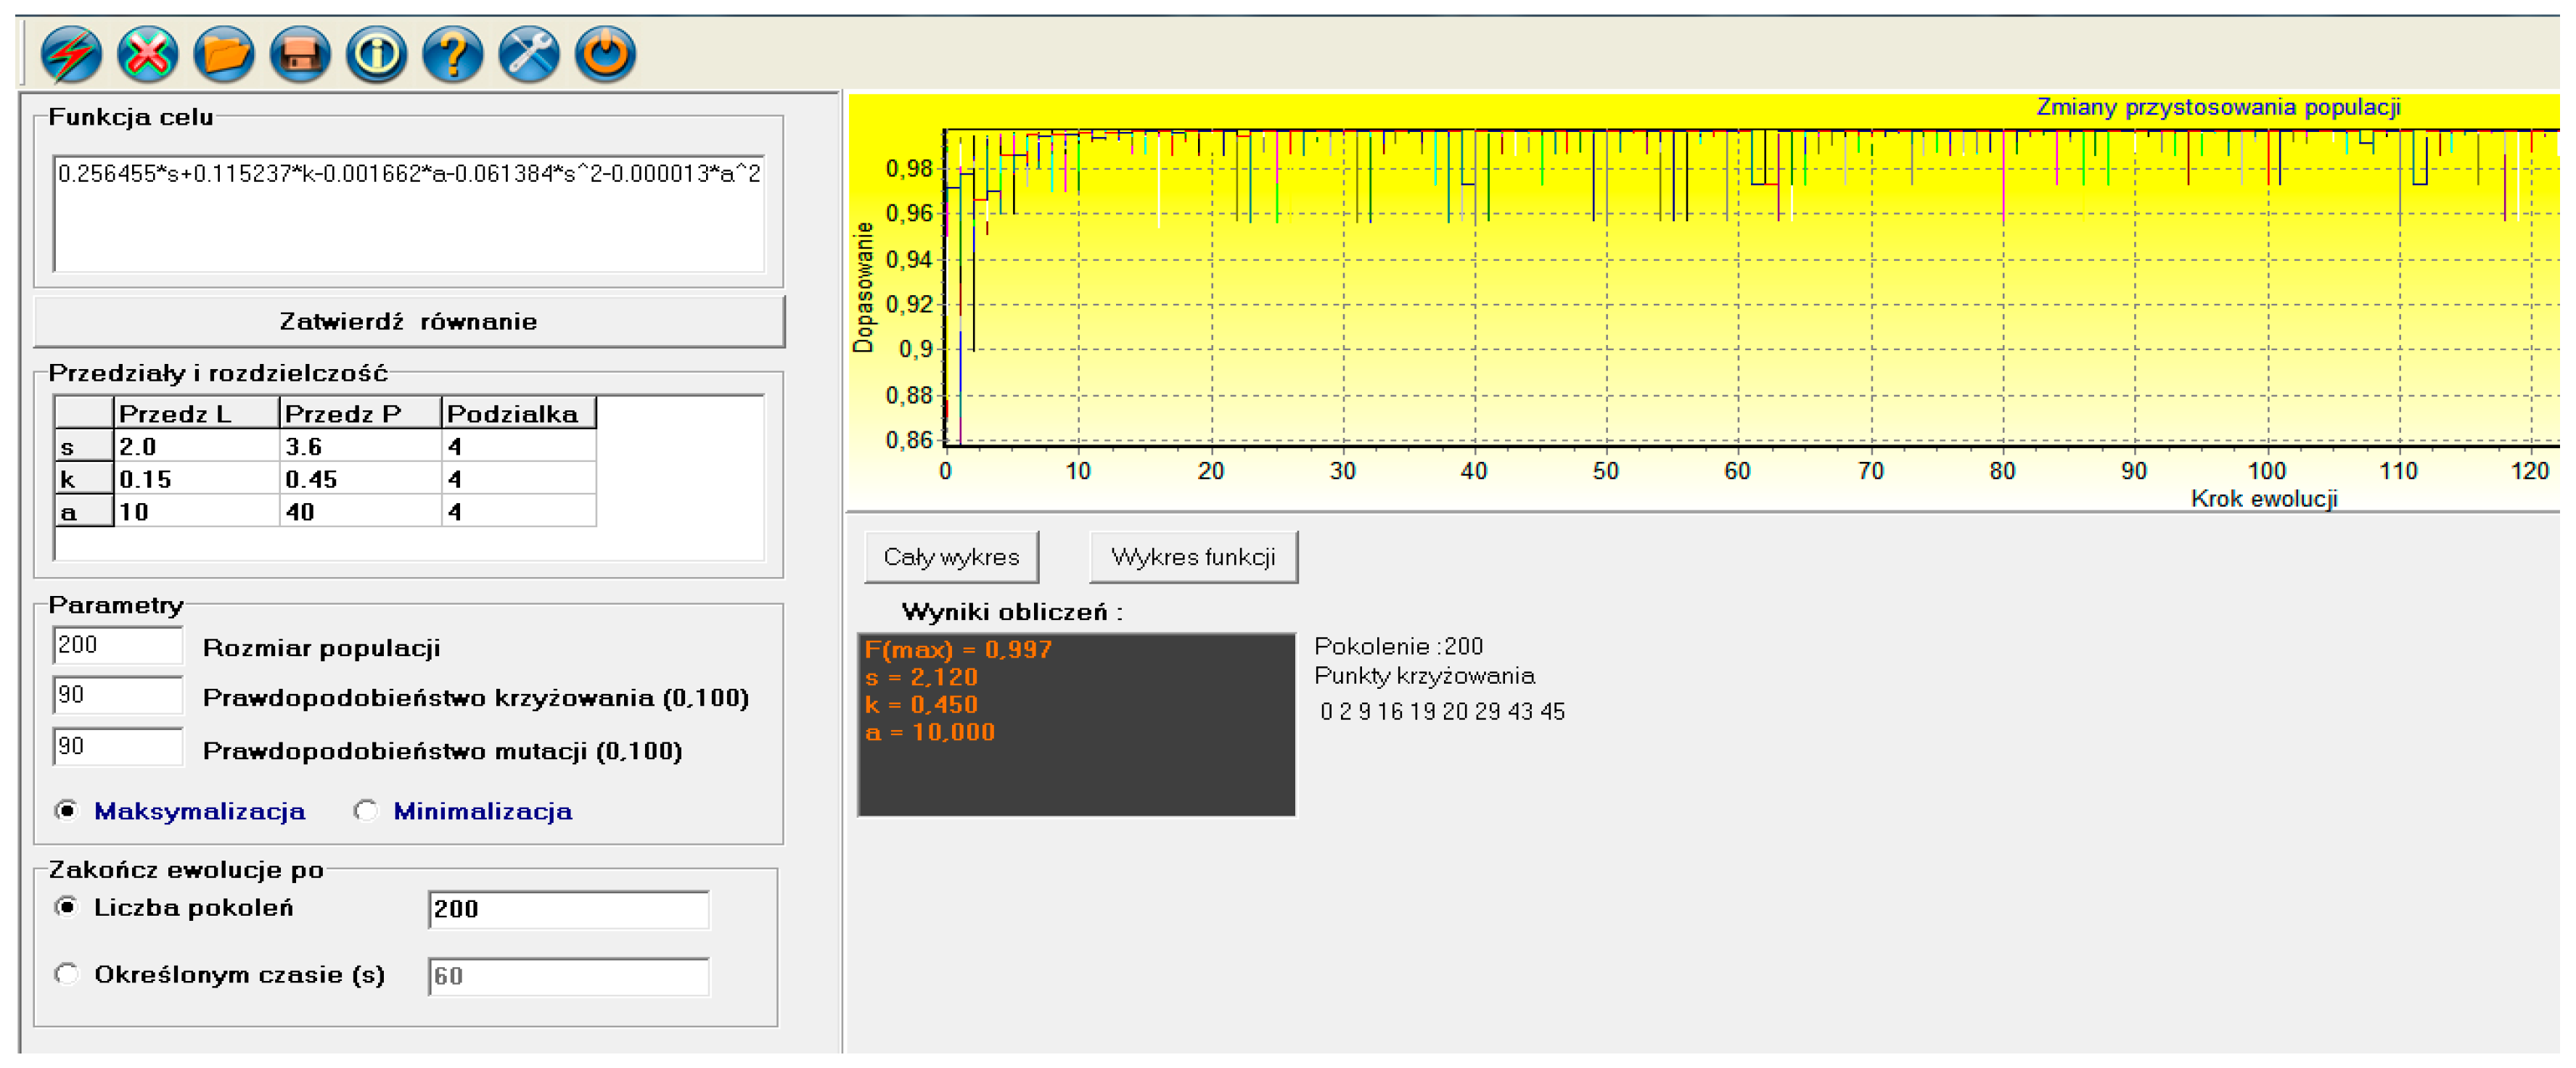
Task: Click the lightning bolt run icon
Action: click(x=71, y=54)
